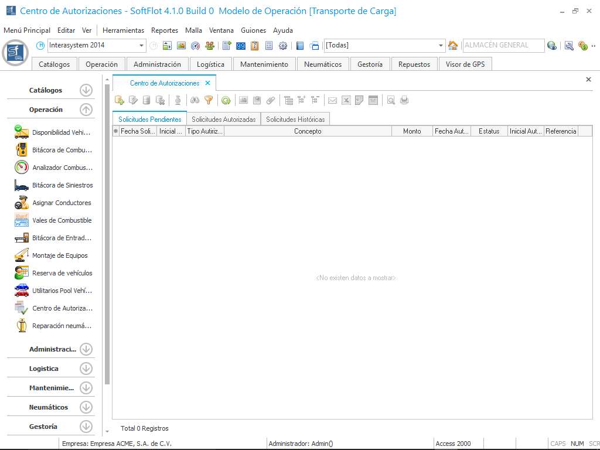Click the printer icon in toolbar
The width and height of the screenshot is (600, 450).
404,100
